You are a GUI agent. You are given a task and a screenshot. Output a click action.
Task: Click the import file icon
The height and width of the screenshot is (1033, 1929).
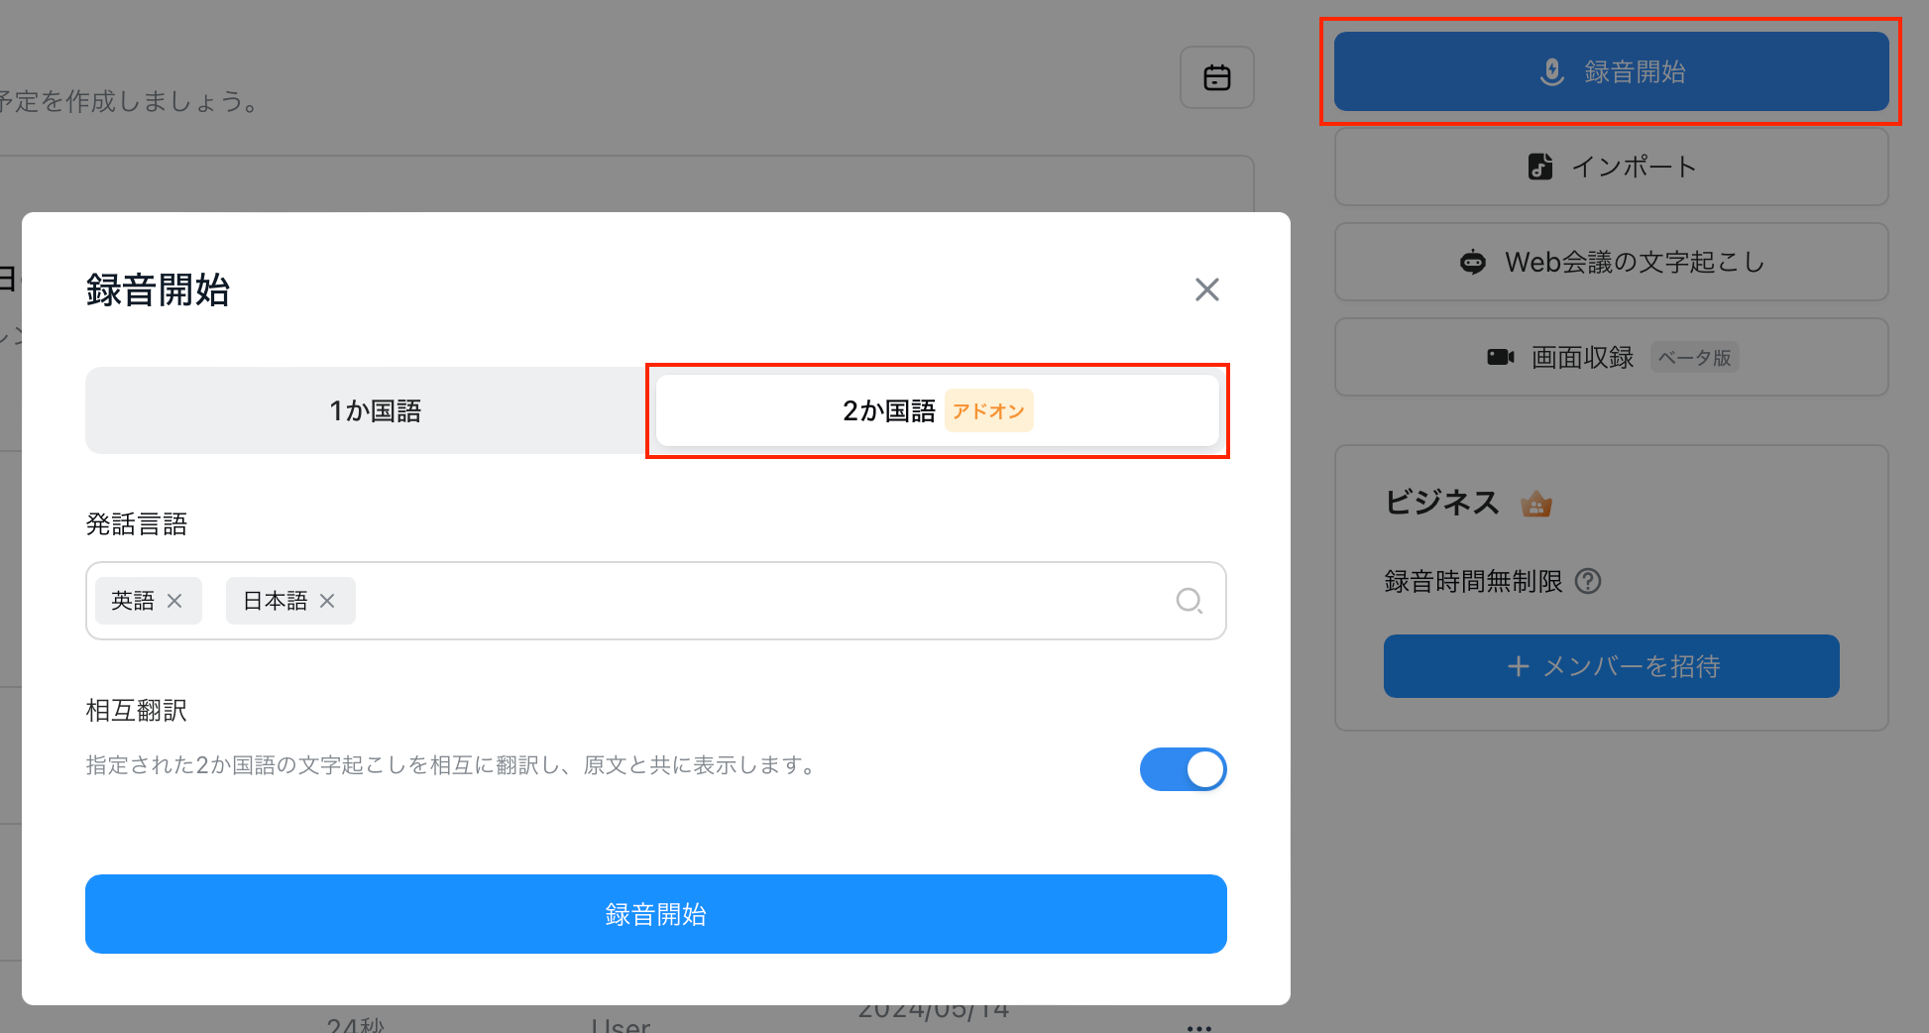1539,167
